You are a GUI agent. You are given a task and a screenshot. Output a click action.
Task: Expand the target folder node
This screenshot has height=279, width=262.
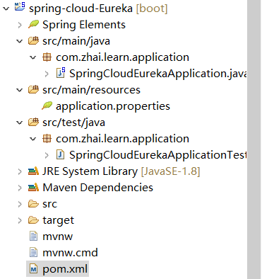20,220
